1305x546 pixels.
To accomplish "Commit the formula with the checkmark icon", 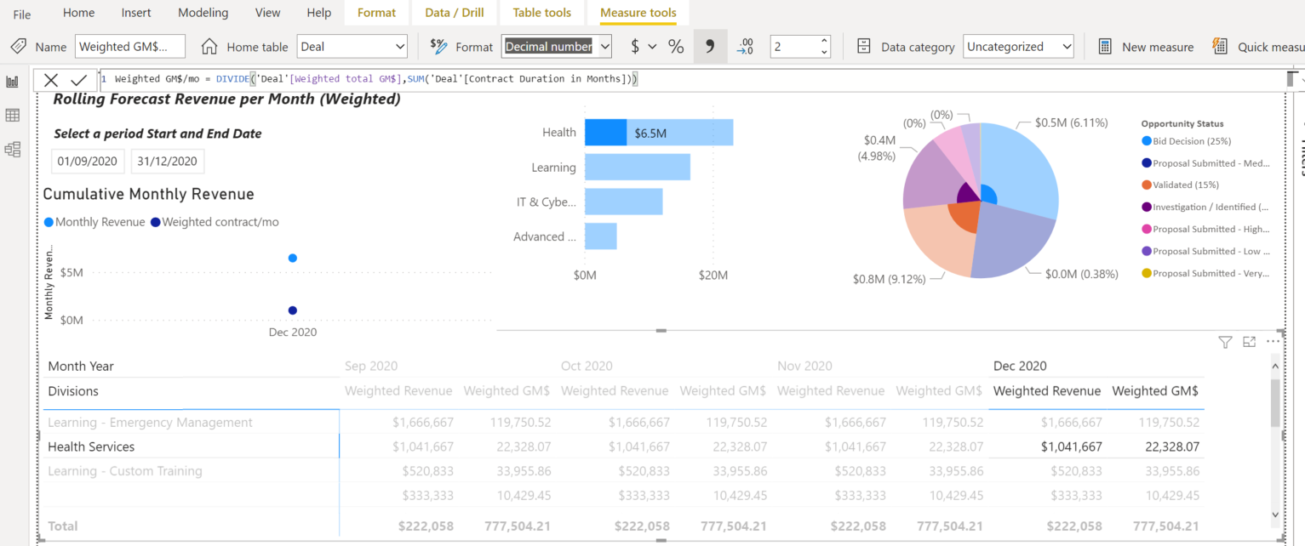I will (x=78, y=80).
